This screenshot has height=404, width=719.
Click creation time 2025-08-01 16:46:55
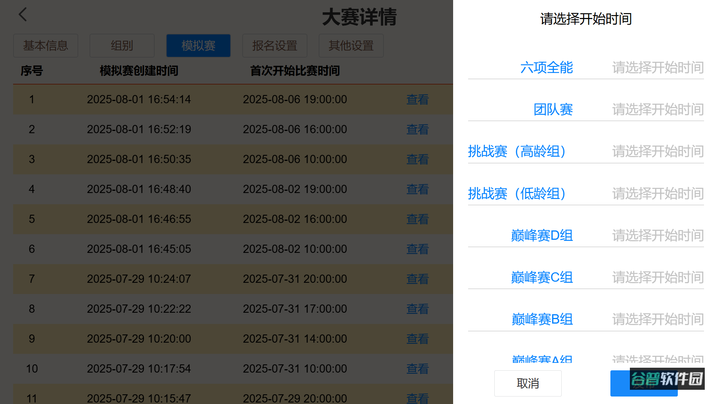(x=139, y=219)
